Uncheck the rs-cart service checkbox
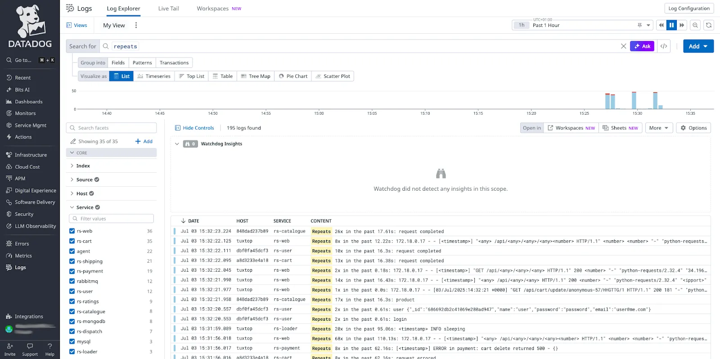The width and height of the screenshot is (720, 359). click(72, 241)
